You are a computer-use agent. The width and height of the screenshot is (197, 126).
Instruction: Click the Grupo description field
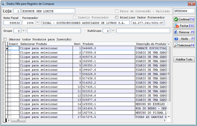pyautogui.click(x=54, y=31)
